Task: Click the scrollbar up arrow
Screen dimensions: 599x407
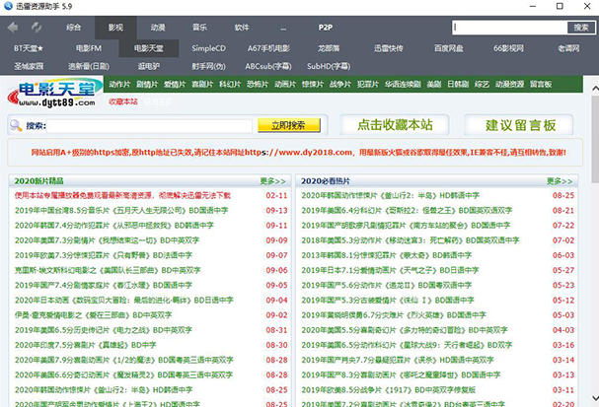Action: coord(595,89)
